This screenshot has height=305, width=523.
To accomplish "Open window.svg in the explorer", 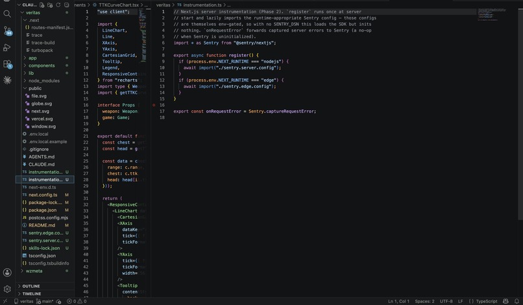I will coord(45,126).
